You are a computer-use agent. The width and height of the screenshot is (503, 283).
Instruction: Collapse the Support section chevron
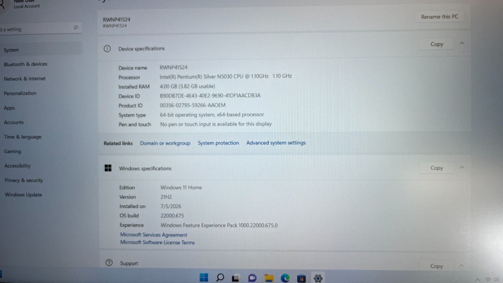pos(462,265)
